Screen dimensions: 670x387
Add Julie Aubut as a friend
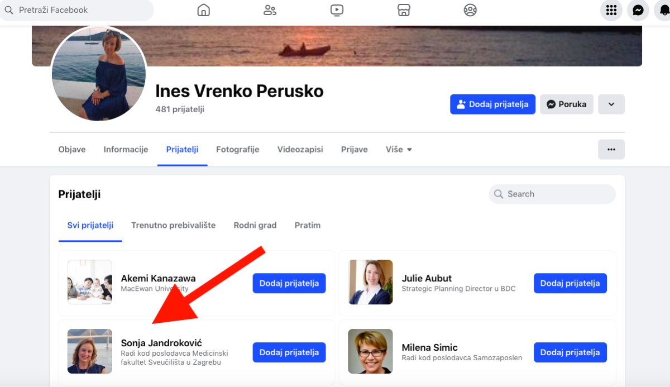point(570,283)
